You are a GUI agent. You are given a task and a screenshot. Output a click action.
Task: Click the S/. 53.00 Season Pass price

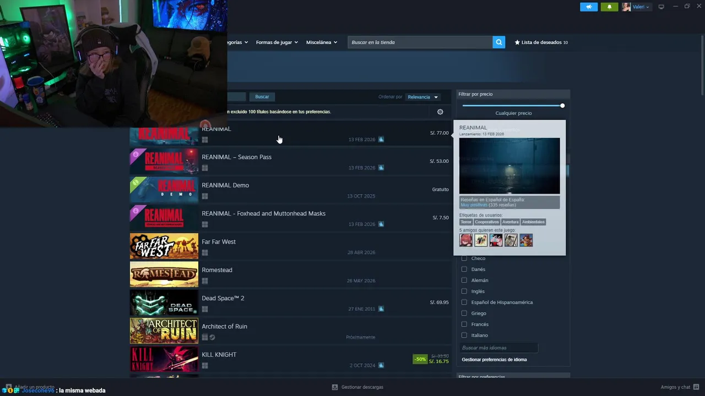[439, 161]
